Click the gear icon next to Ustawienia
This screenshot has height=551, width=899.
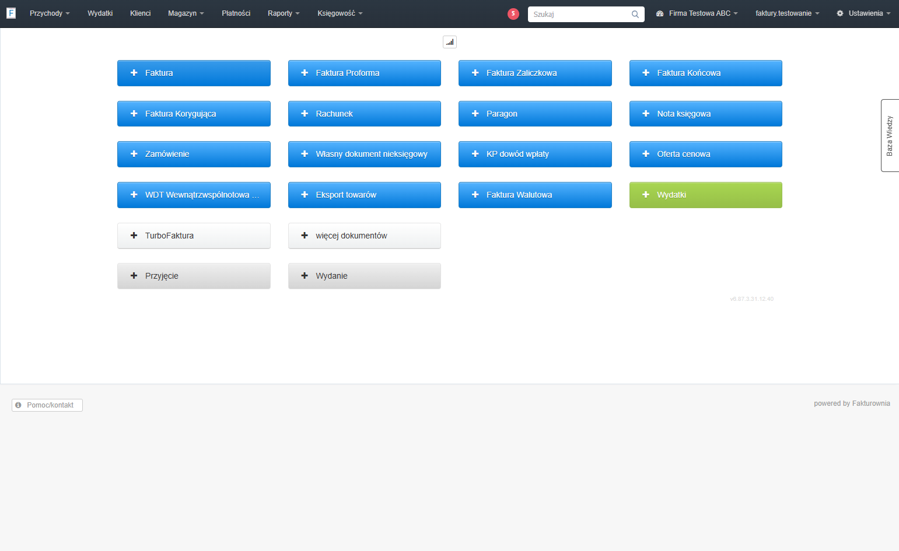click(840, 13)
